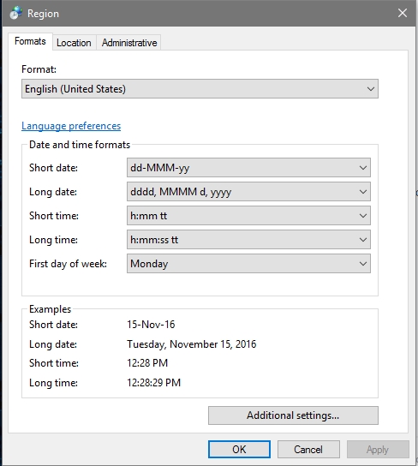Expand the Short time format dropdown
418x466 pixels.
click(362, 216)
